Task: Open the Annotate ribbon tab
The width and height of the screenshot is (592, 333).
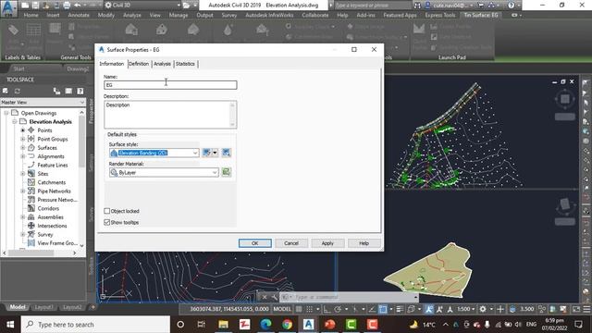Action: click(79, 15)
